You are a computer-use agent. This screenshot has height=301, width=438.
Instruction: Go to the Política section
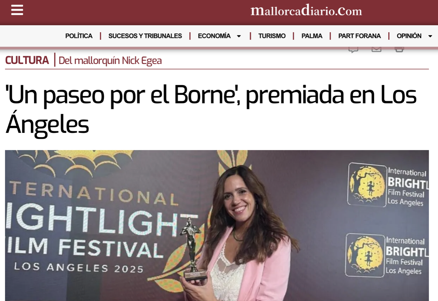coord(79,36)
